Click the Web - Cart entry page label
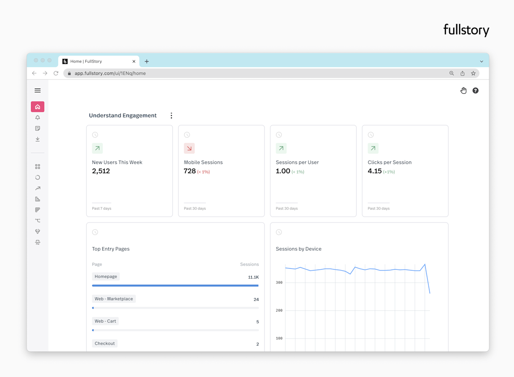Viewport: 514px width, 377px height. [105, 321]
